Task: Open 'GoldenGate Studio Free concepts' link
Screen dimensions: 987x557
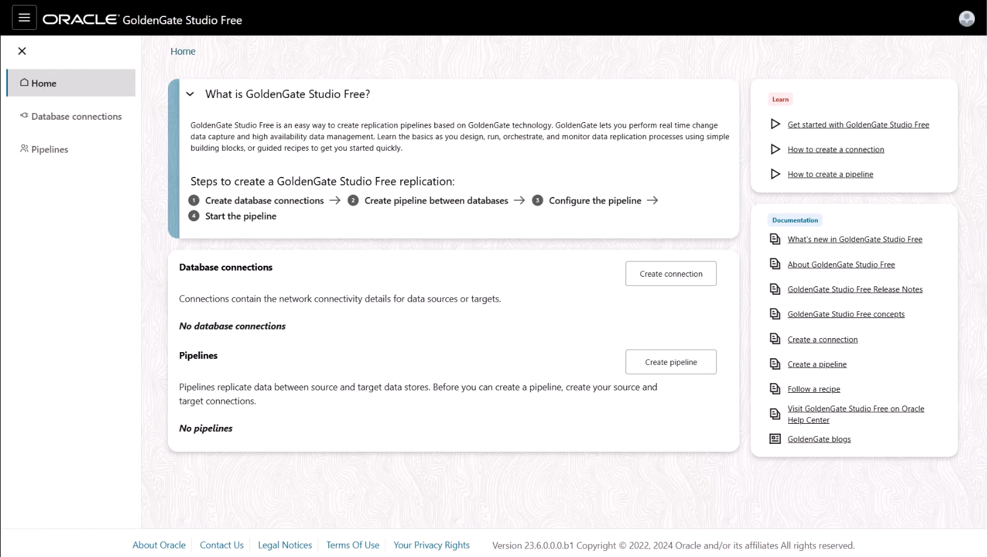Action: click(846, 314)
